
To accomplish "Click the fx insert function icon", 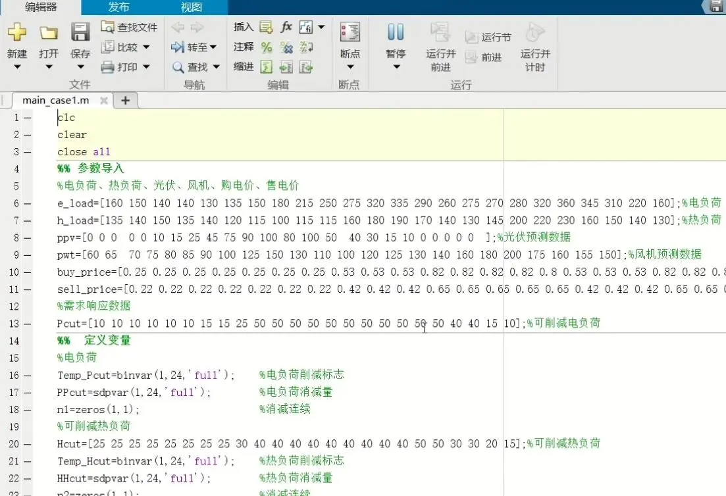I will 286,27.
